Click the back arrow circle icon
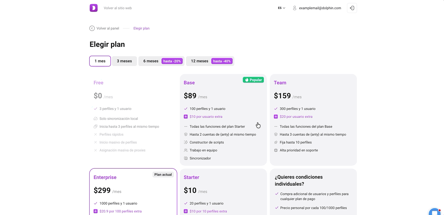Image resolution: width=444 pixels, height=215 pixels. (92, 28)
